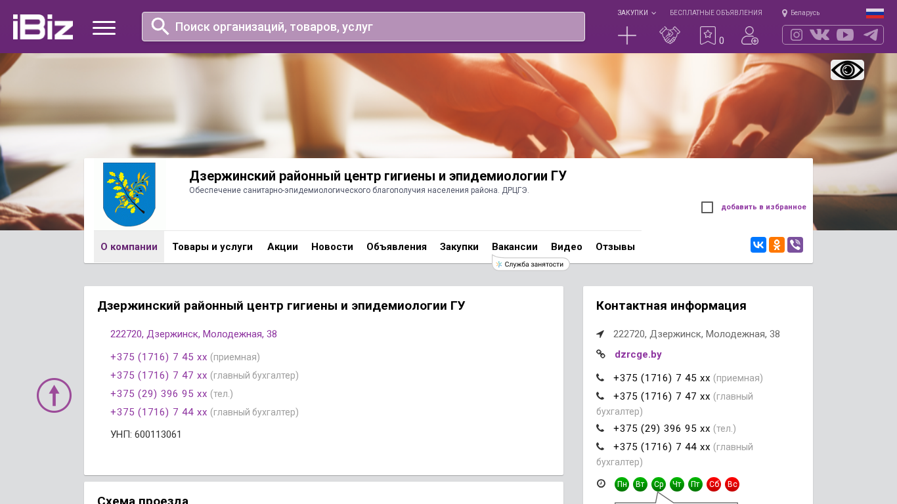Open favorites bookmark star icon
The image size is (897, 504).
[708, 35]
